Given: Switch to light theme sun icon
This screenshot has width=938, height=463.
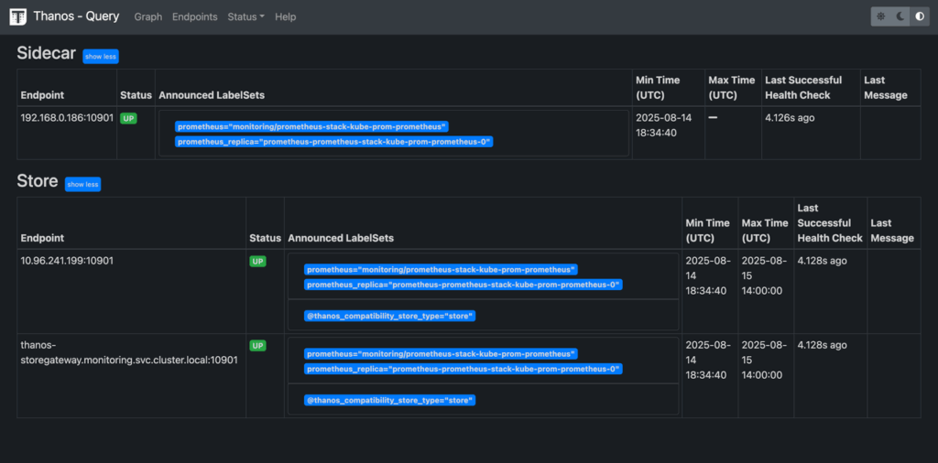Looking at the screenshot, I should click(880, 16).
